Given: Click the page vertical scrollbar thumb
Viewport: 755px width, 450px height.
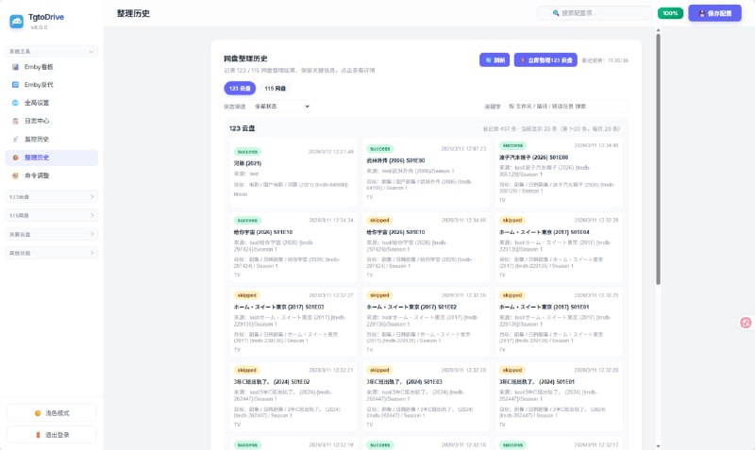Looking at the screenshot, I should [x=658, y=158].
